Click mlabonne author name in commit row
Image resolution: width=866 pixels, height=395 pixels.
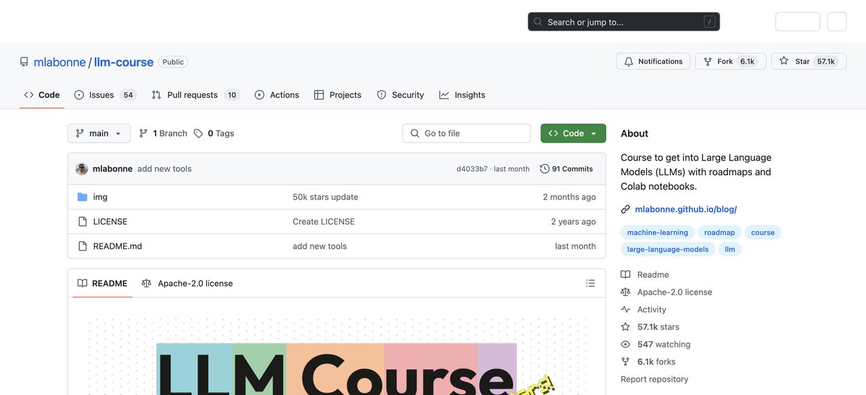coord(112,168)
